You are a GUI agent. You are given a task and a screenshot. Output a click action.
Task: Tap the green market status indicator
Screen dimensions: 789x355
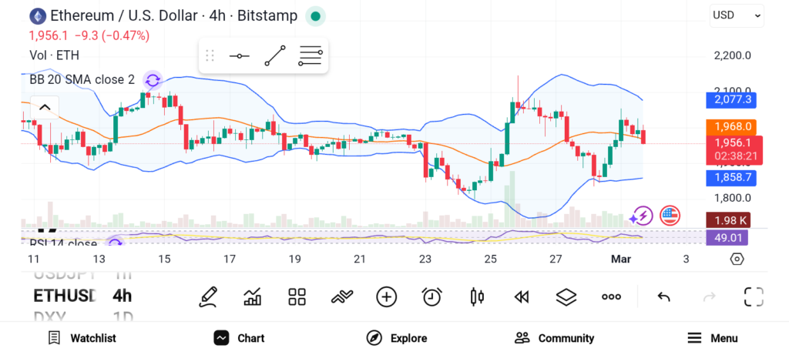click(315, 15)
